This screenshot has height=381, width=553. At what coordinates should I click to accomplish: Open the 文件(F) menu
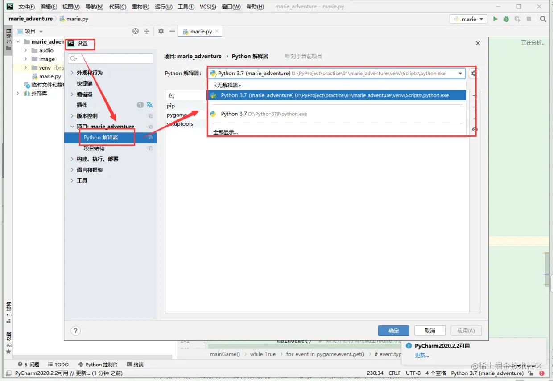26,7
